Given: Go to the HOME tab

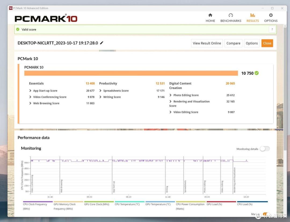Looking at the screenshot, I should click(210, 18).
